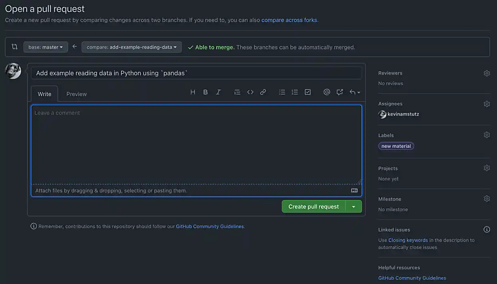
Task: Add a numbered list
Action: (295, 92)
